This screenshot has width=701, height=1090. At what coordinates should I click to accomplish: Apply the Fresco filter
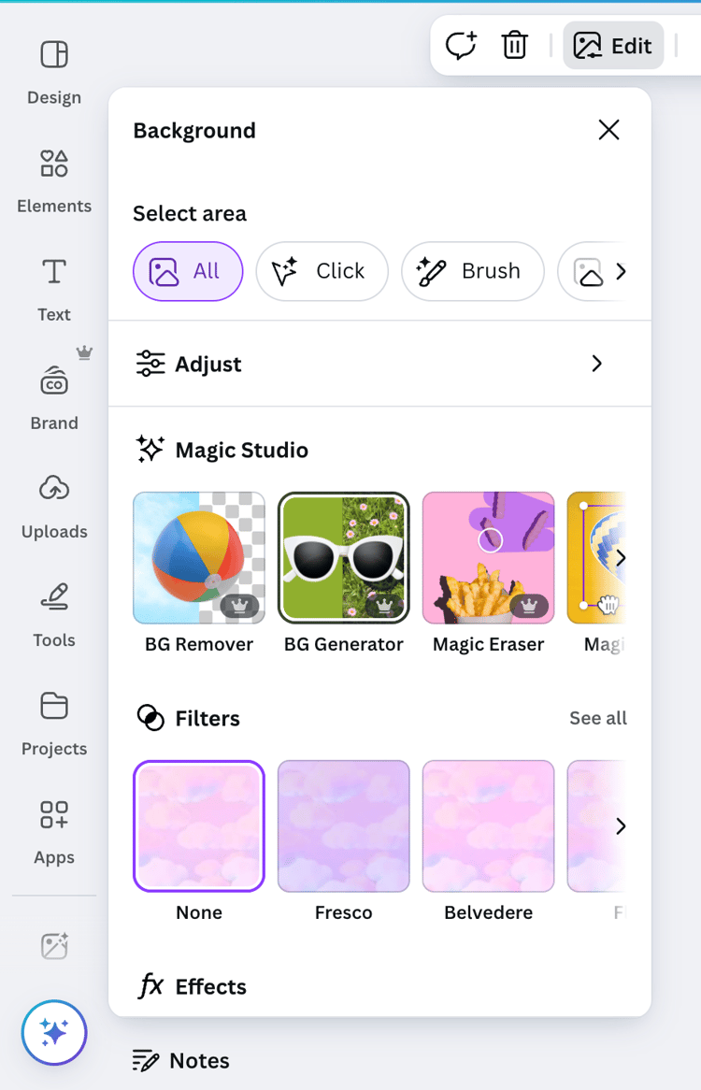343,825
